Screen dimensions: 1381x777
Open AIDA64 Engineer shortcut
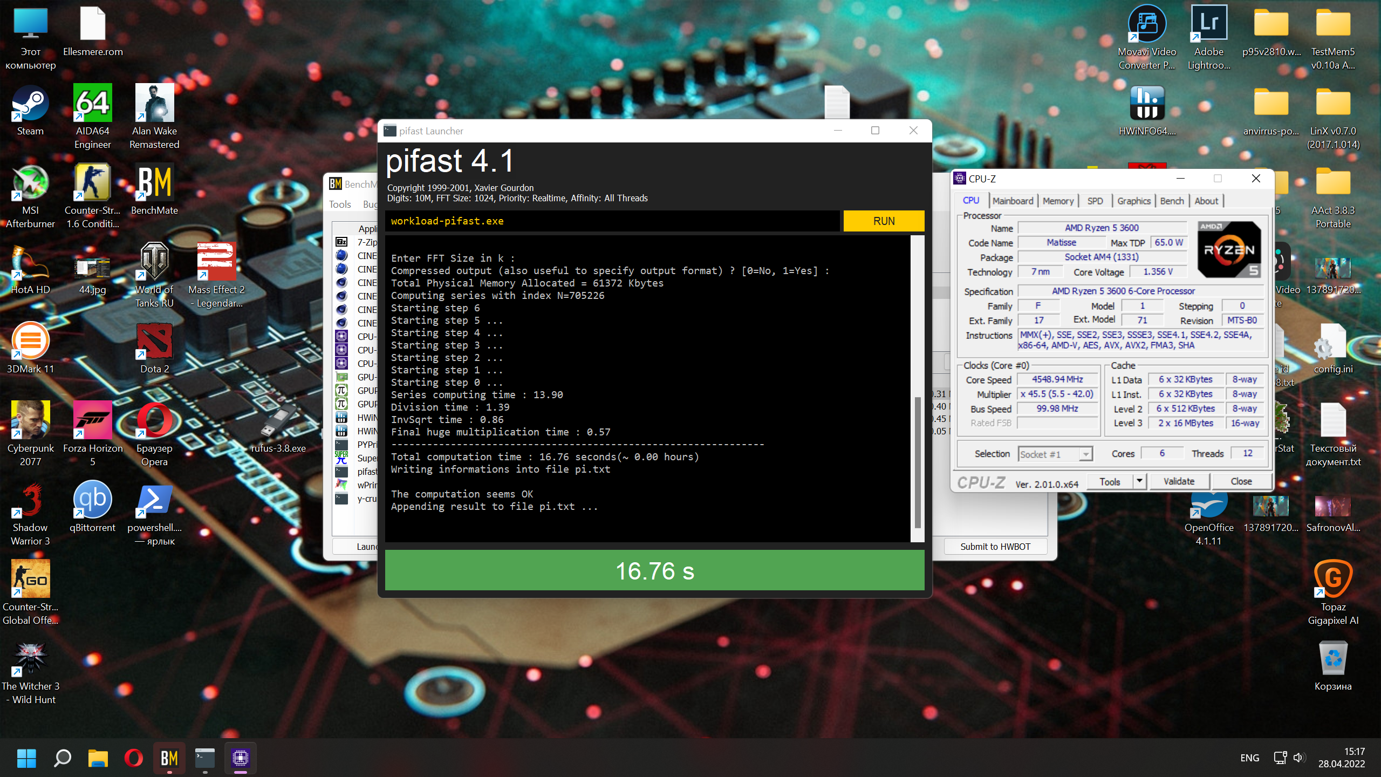[x=93, y=116]
